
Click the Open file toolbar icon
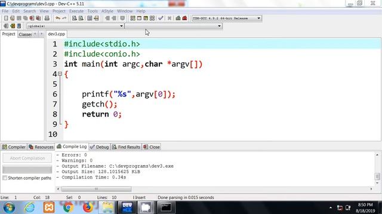(12, 18)
